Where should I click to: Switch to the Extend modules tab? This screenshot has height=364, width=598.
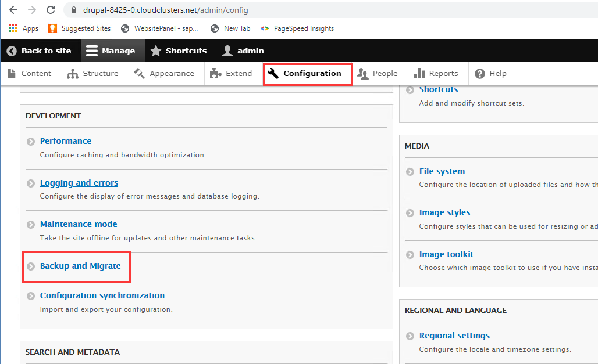[232, 74]
